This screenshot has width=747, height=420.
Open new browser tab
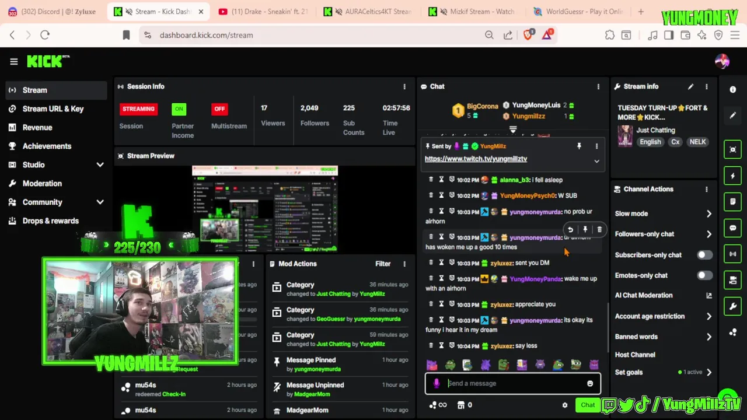tap(641, 12)
